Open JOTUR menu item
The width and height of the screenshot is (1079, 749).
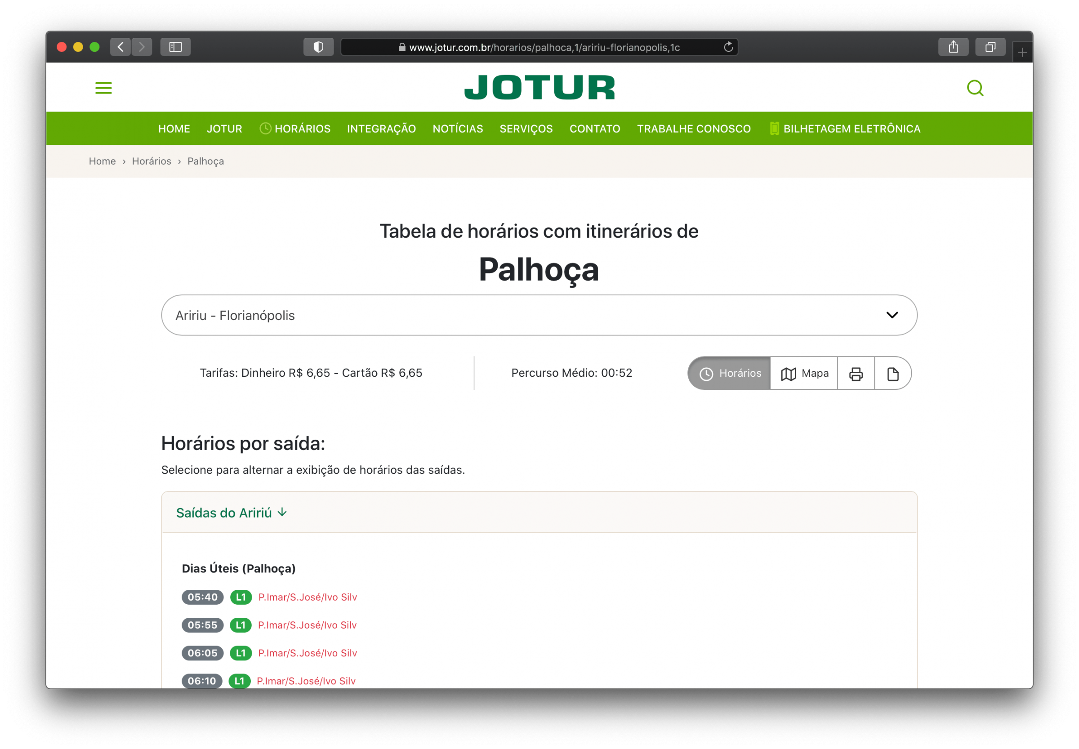224,129
